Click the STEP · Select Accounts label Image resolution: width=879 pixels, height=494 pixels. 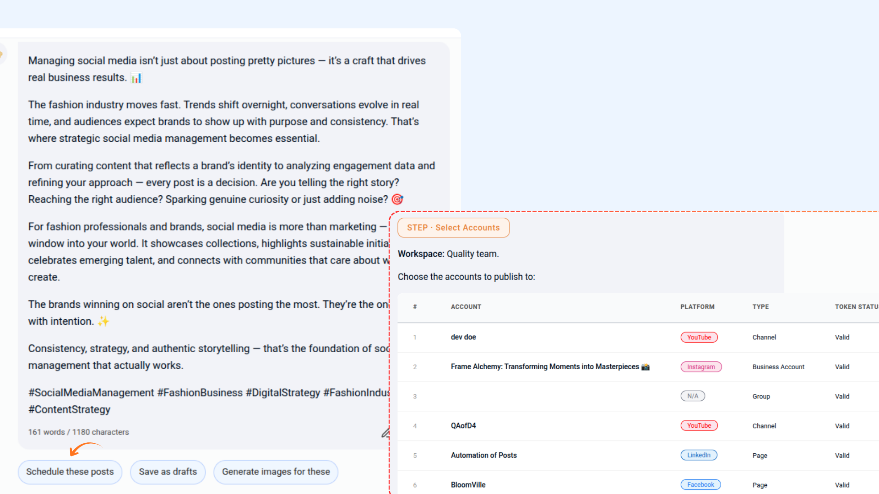453,228
